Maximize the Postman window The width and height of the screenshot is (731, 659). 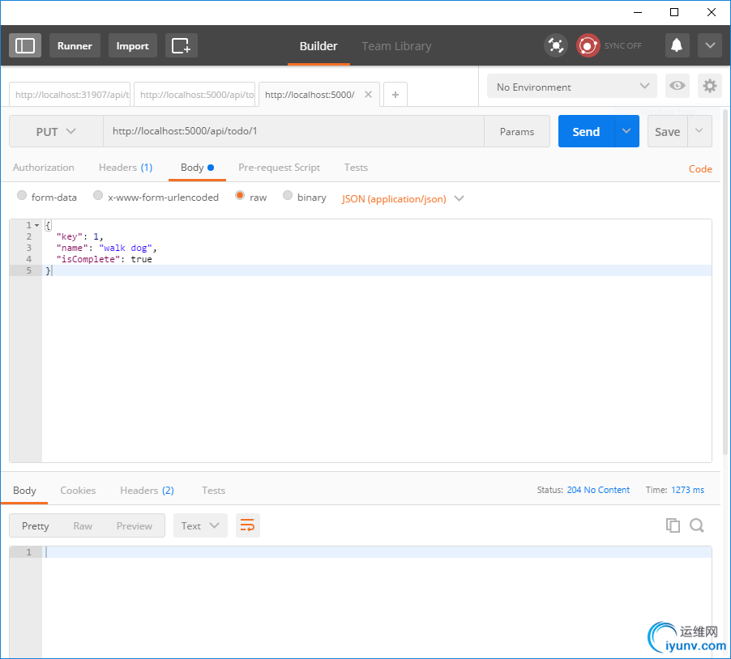click(674, 12)
